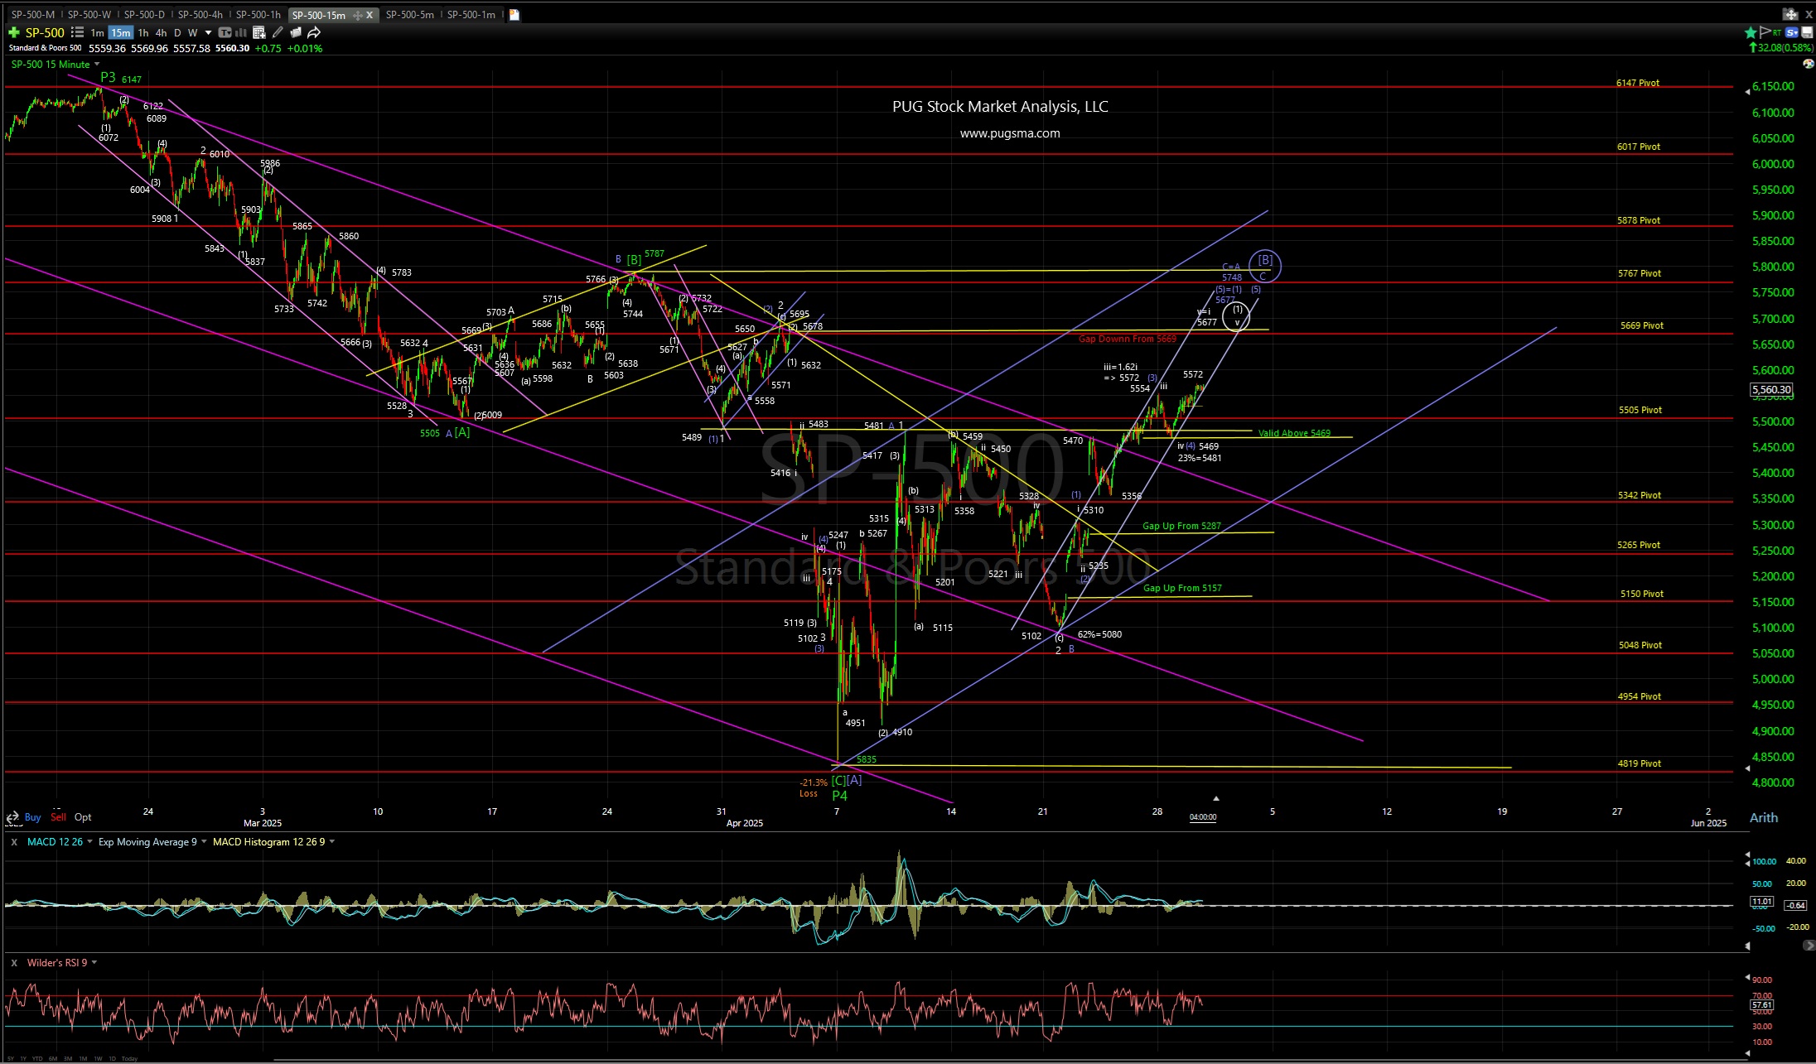Open the symbol list icon next to SP-500

(x=77, y=33)
